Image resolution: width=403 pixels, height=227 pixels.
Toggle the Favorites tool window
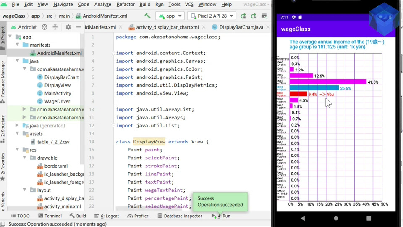(x=3, y=163)
